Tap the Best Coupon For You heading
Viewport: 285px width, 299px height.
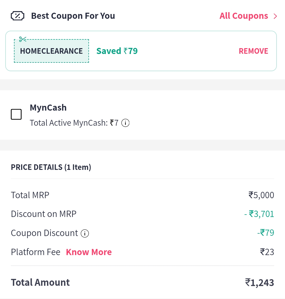73,16
